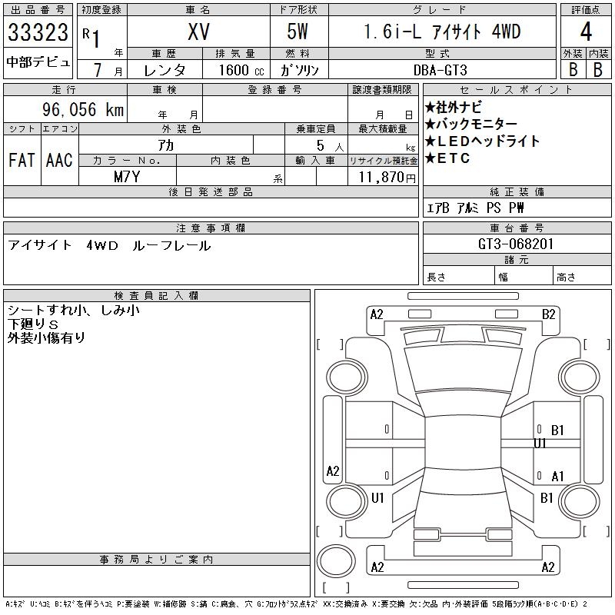This screenshot has width=615, height=615.
Task: Select the lot number 33323
Action: [x=38, y=32]
